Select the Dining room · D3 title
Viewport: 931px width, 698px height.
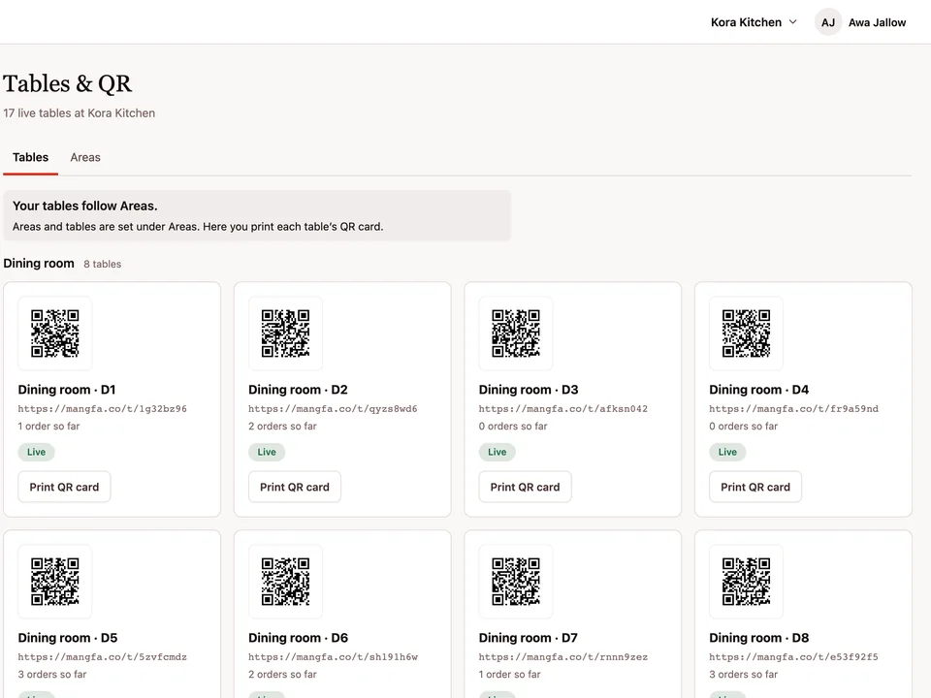point(529,390)
